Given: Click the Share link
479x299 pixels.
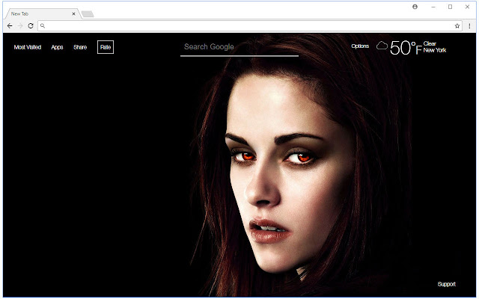Looking at the screenshot, I should pyautogui.click(x=80, y=47).
